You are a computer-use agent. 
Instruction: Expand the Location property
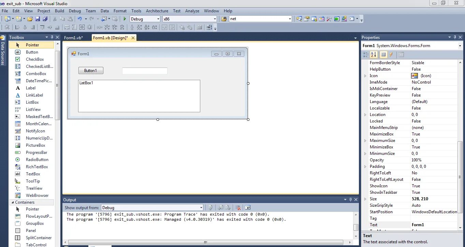pos(365,115)
